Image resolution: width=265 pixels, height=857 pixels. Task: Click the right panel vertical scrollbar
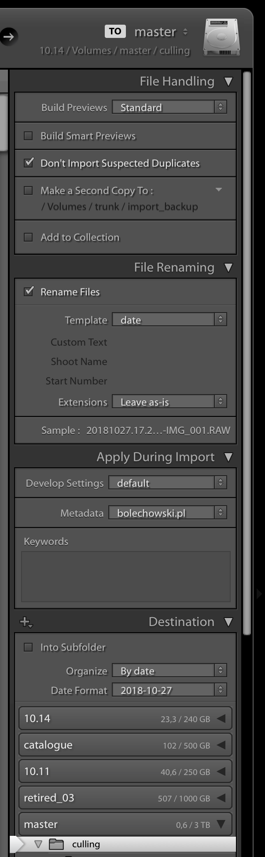point(247,353)
